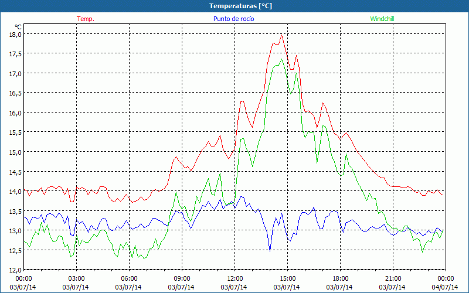Click the green windchill peak near 15:00
The image size is (469, 293).
coord(282,59)
